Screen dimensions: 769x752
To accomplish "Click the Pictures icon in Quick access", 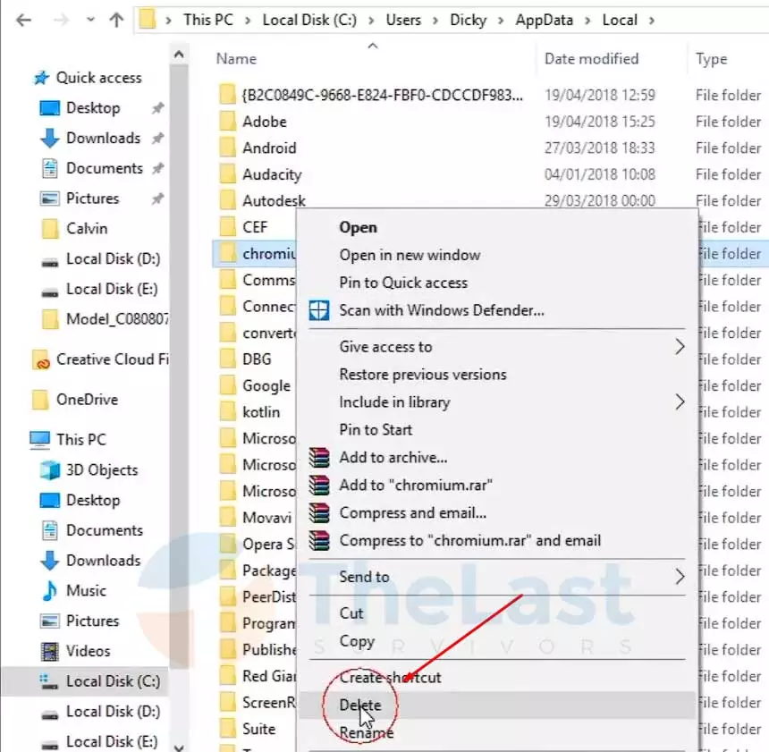I will (49, 199).
